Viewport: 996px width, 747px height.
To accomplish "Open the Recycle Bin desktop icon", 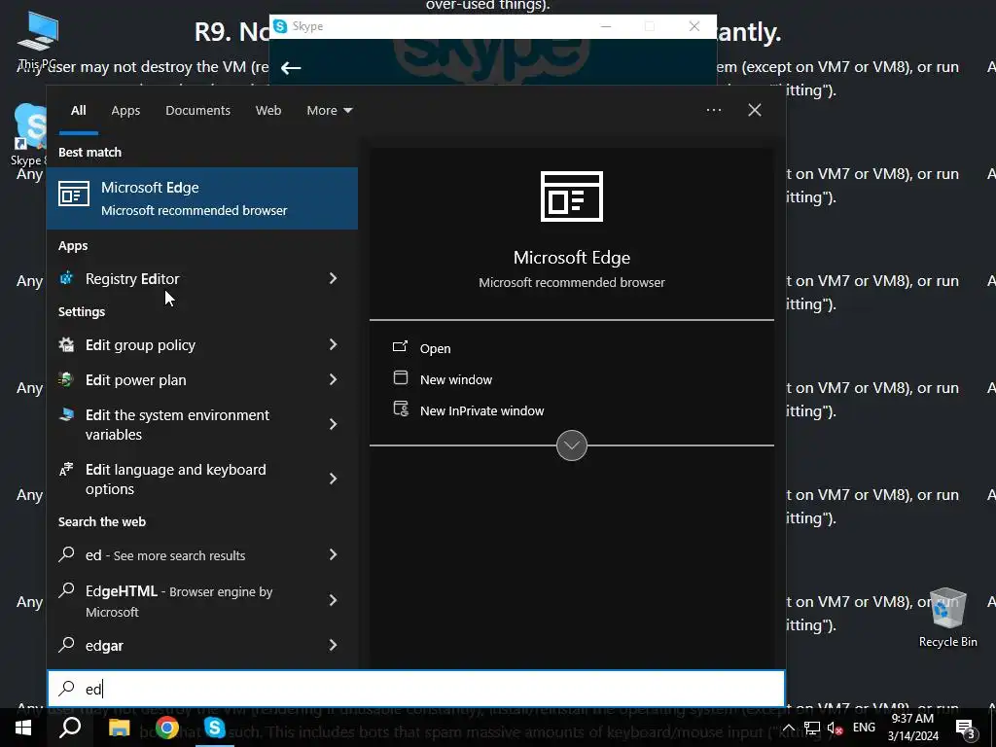I will 947,618.
